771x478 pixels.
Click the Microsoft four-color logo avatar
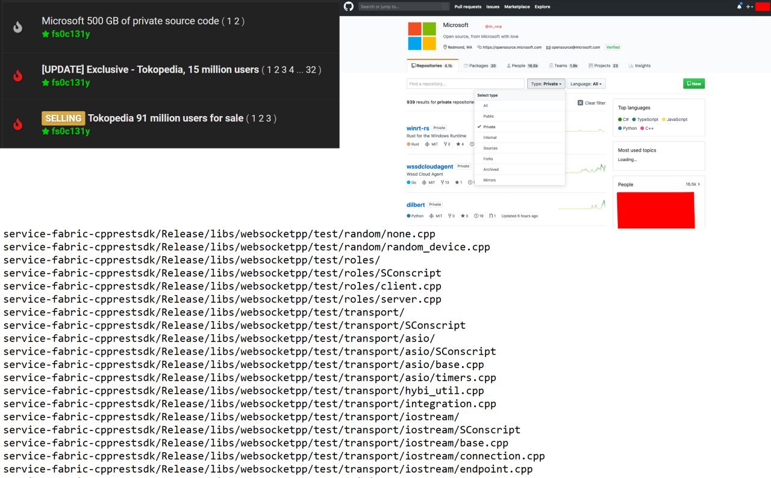(x=422, y=36)
